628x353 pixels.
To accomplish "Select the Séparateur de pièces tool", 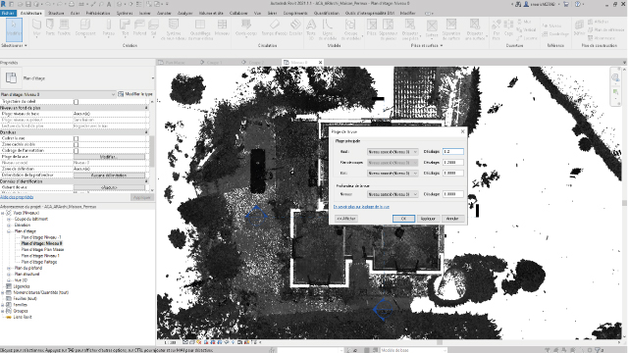I will (x=388, y=29).
